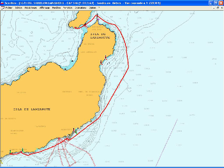Image resolution: width=224 pixels, height=168 pixels.
Task: Minimize the inner chart document window
Action: [x=214, y=8]
